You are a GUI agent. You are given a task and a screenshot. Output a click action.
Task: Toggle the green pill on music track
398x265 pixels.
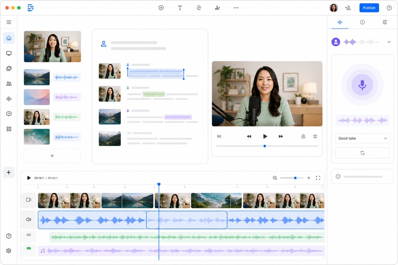point(29,248)
